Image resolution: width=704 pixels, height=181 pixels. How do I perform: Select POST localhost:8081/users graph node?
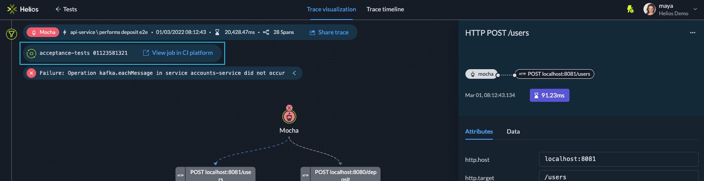[216, 174]
